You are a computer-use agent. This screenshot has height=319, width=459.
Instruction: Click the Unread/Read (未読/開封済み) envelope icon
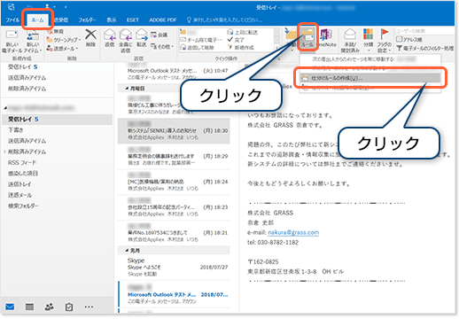click(x=350, y=35)
